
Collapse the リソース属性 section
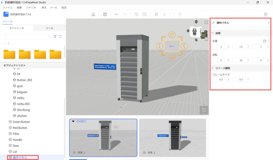coord(213,68)
